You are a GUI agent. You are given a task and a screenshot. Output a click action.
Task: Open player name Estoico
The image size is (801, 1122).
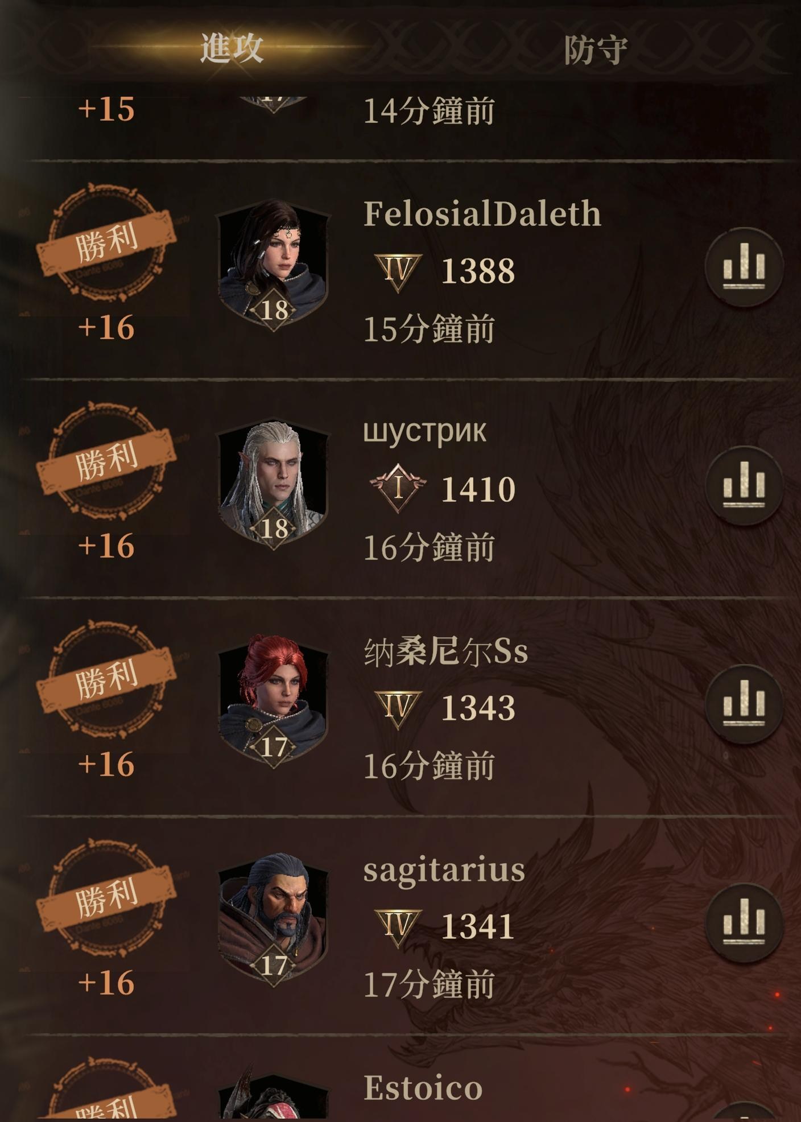pyautogui.click(x=423, y=1088)
